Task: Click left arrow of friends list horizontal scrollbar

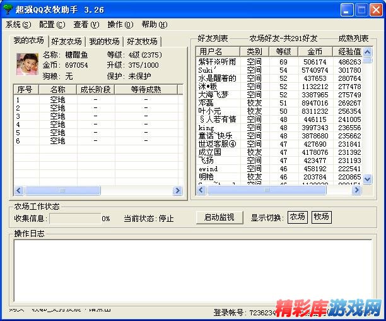Action: 200,190
